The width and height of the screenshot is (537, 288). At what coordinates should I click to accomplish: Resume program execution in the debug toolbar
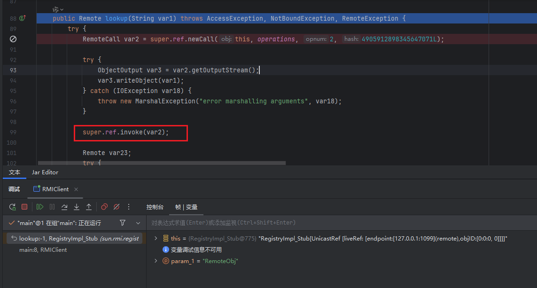(40, 207)
